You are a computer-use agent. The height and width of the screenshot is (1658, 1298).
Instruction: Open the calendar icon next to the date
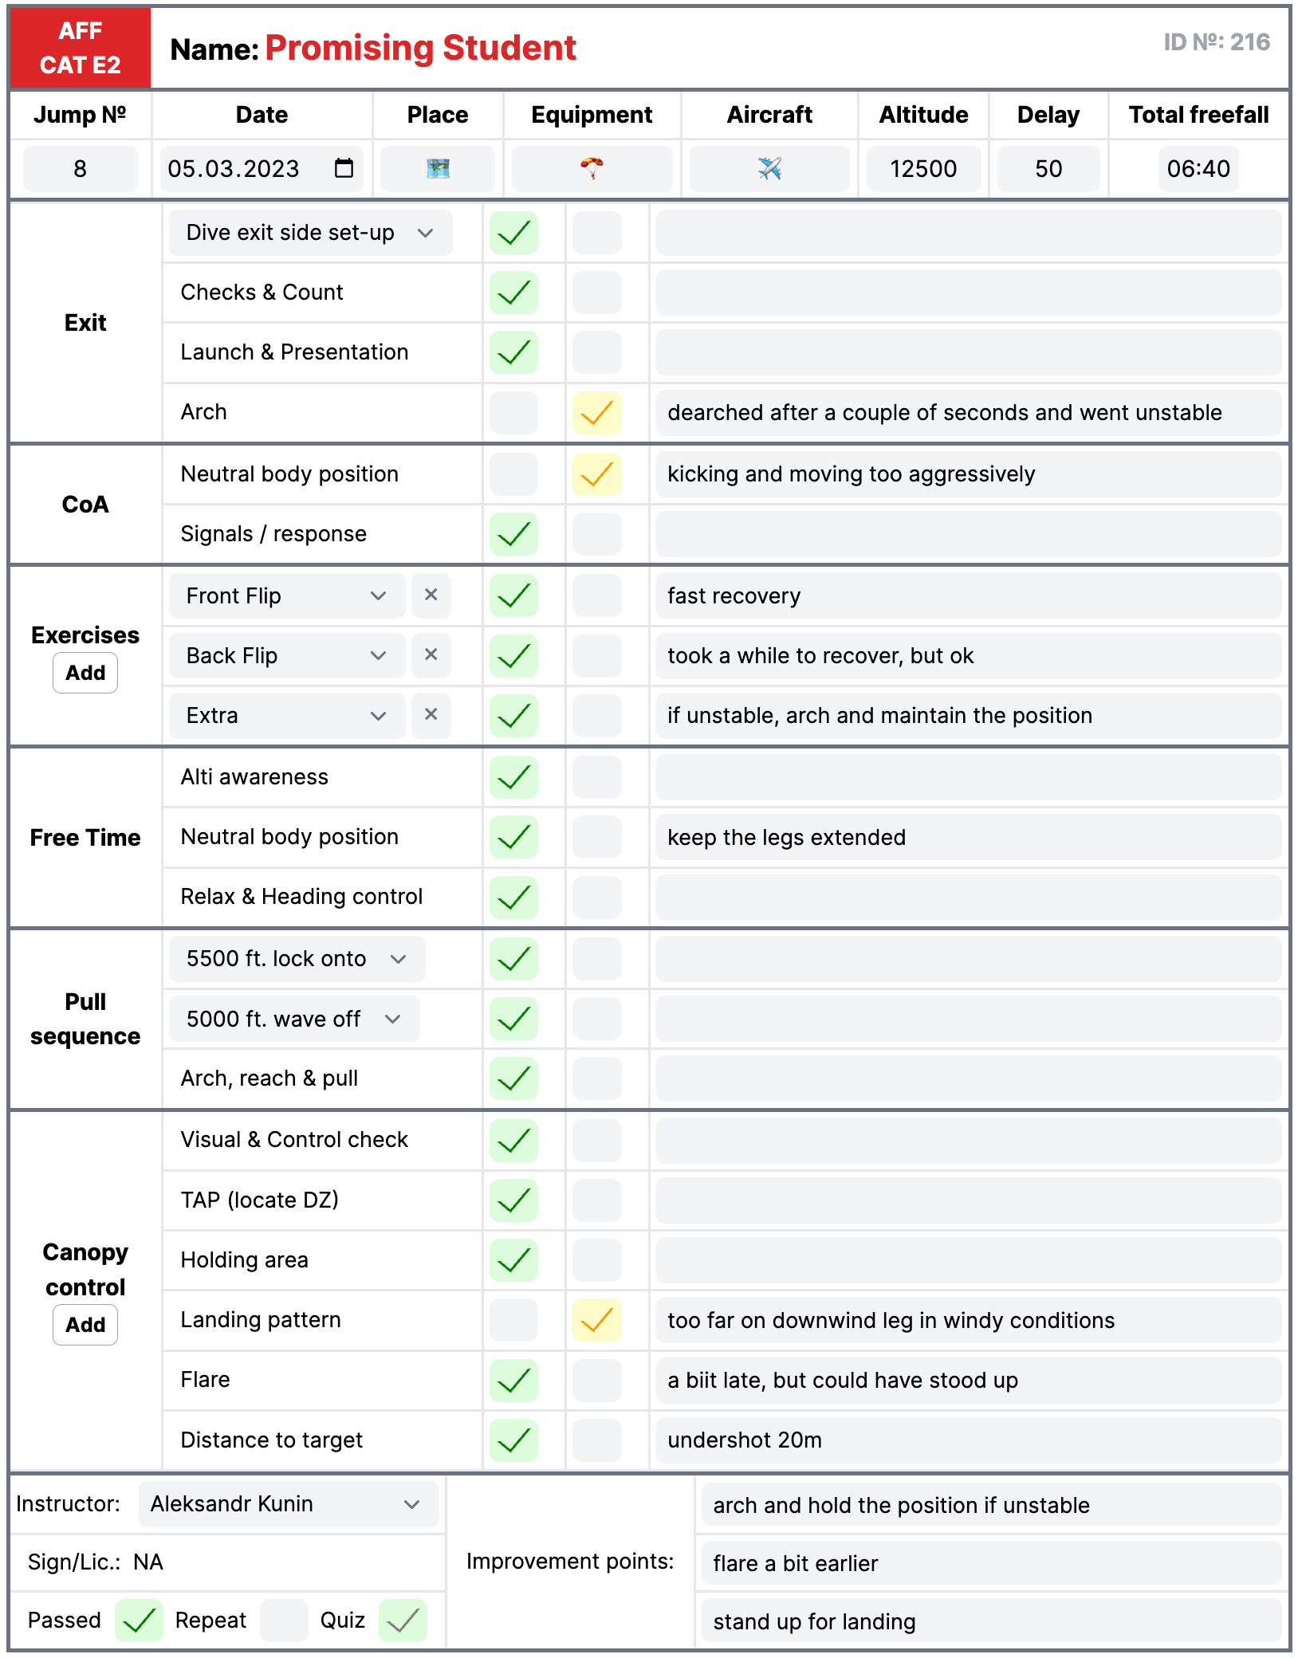(x=344, y=169)
